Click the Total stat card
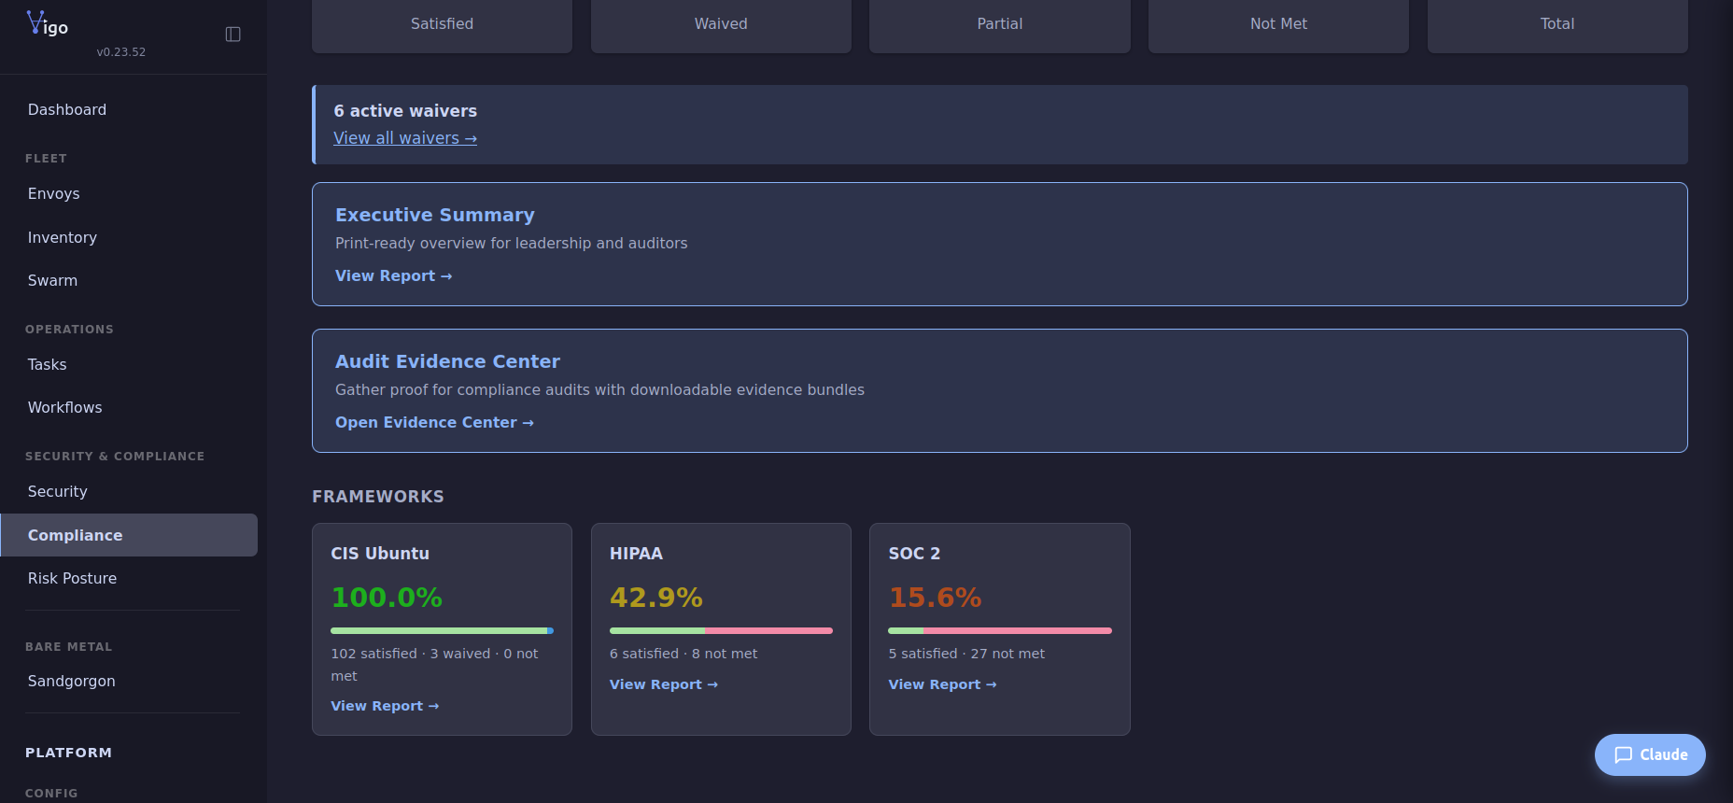This screenshot has width=1733, height=803. pyautogui.click(x=1557, y=24)
